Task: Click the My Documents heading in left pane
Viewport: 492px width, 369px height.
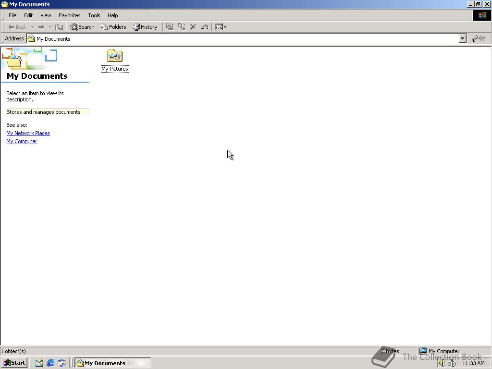Action: tap(37, 76)
